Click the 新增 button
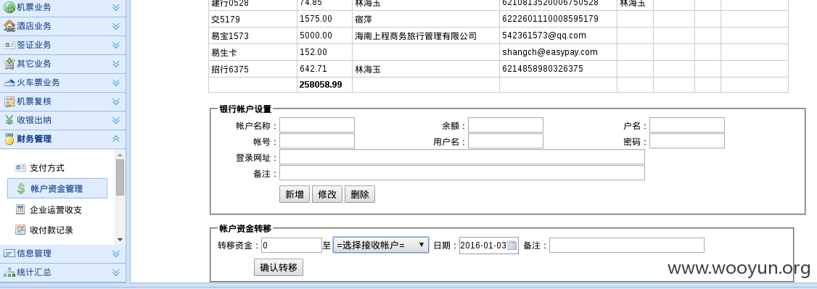Screen dimensions: 817x289 pyautogui.click(x=295, y=194)
